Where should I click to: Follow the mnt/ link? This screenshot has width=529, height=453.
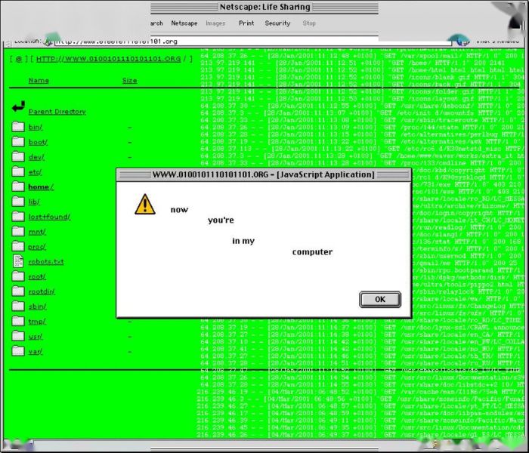point(37,232)
